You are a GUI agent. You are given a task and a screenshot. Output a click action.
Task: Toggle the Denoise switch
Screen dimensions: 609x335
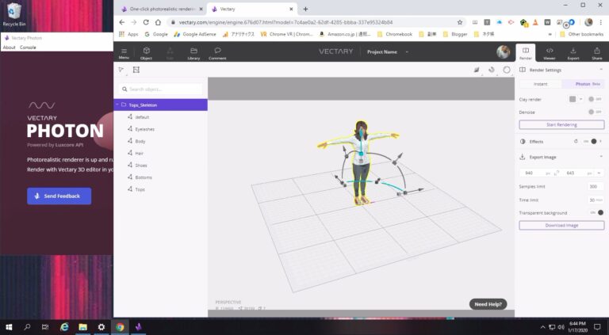point(595,112)
